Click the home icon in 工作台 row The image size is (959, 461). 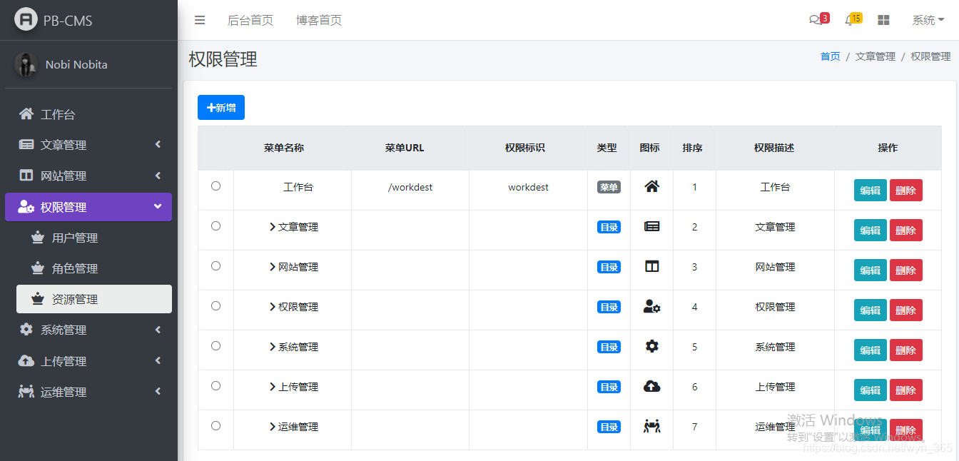coord(651,187)
